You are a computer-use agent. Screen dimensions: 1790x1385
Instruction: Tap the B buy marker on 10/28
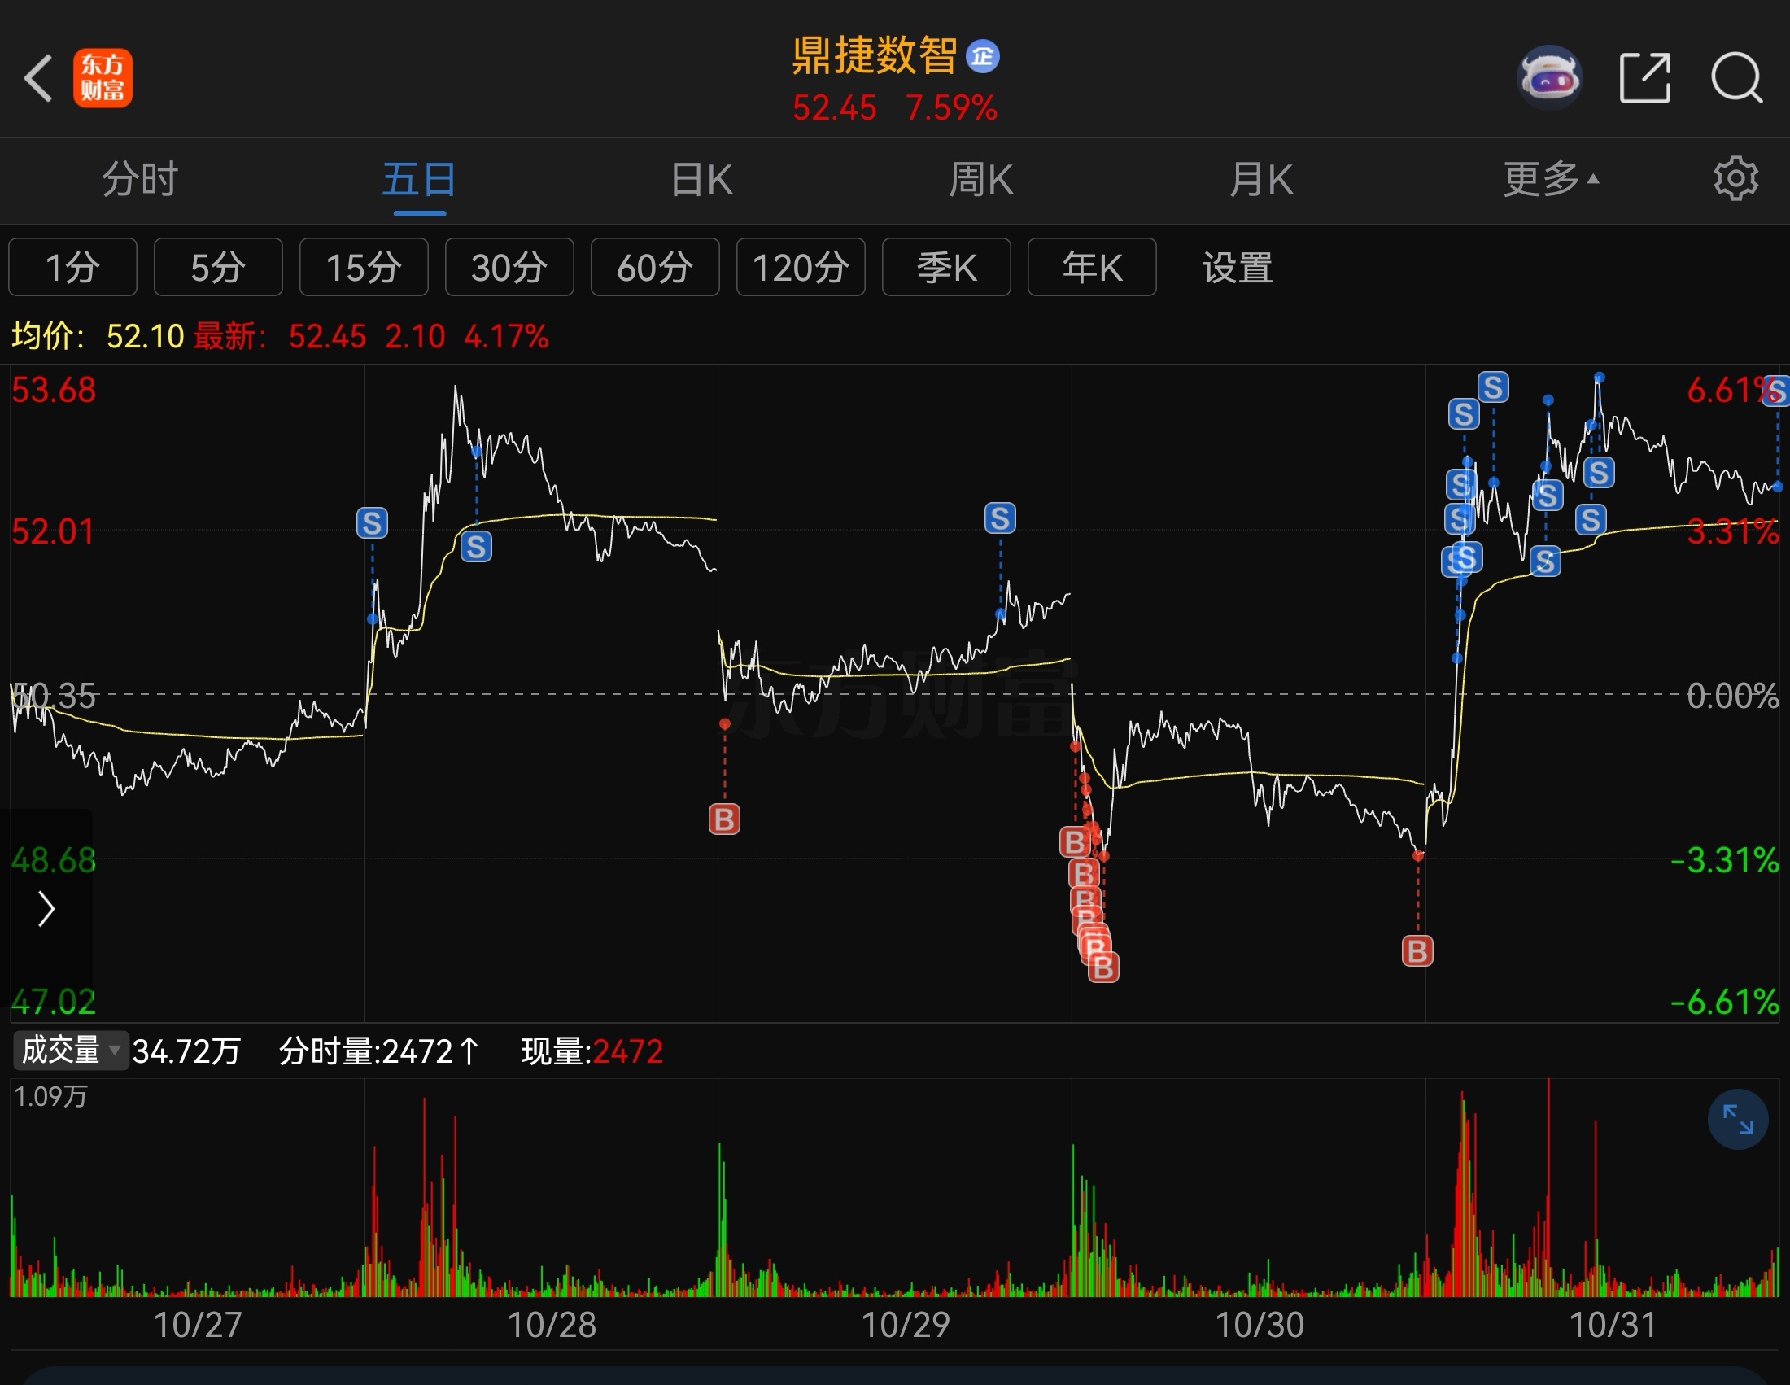pos(723,819)
